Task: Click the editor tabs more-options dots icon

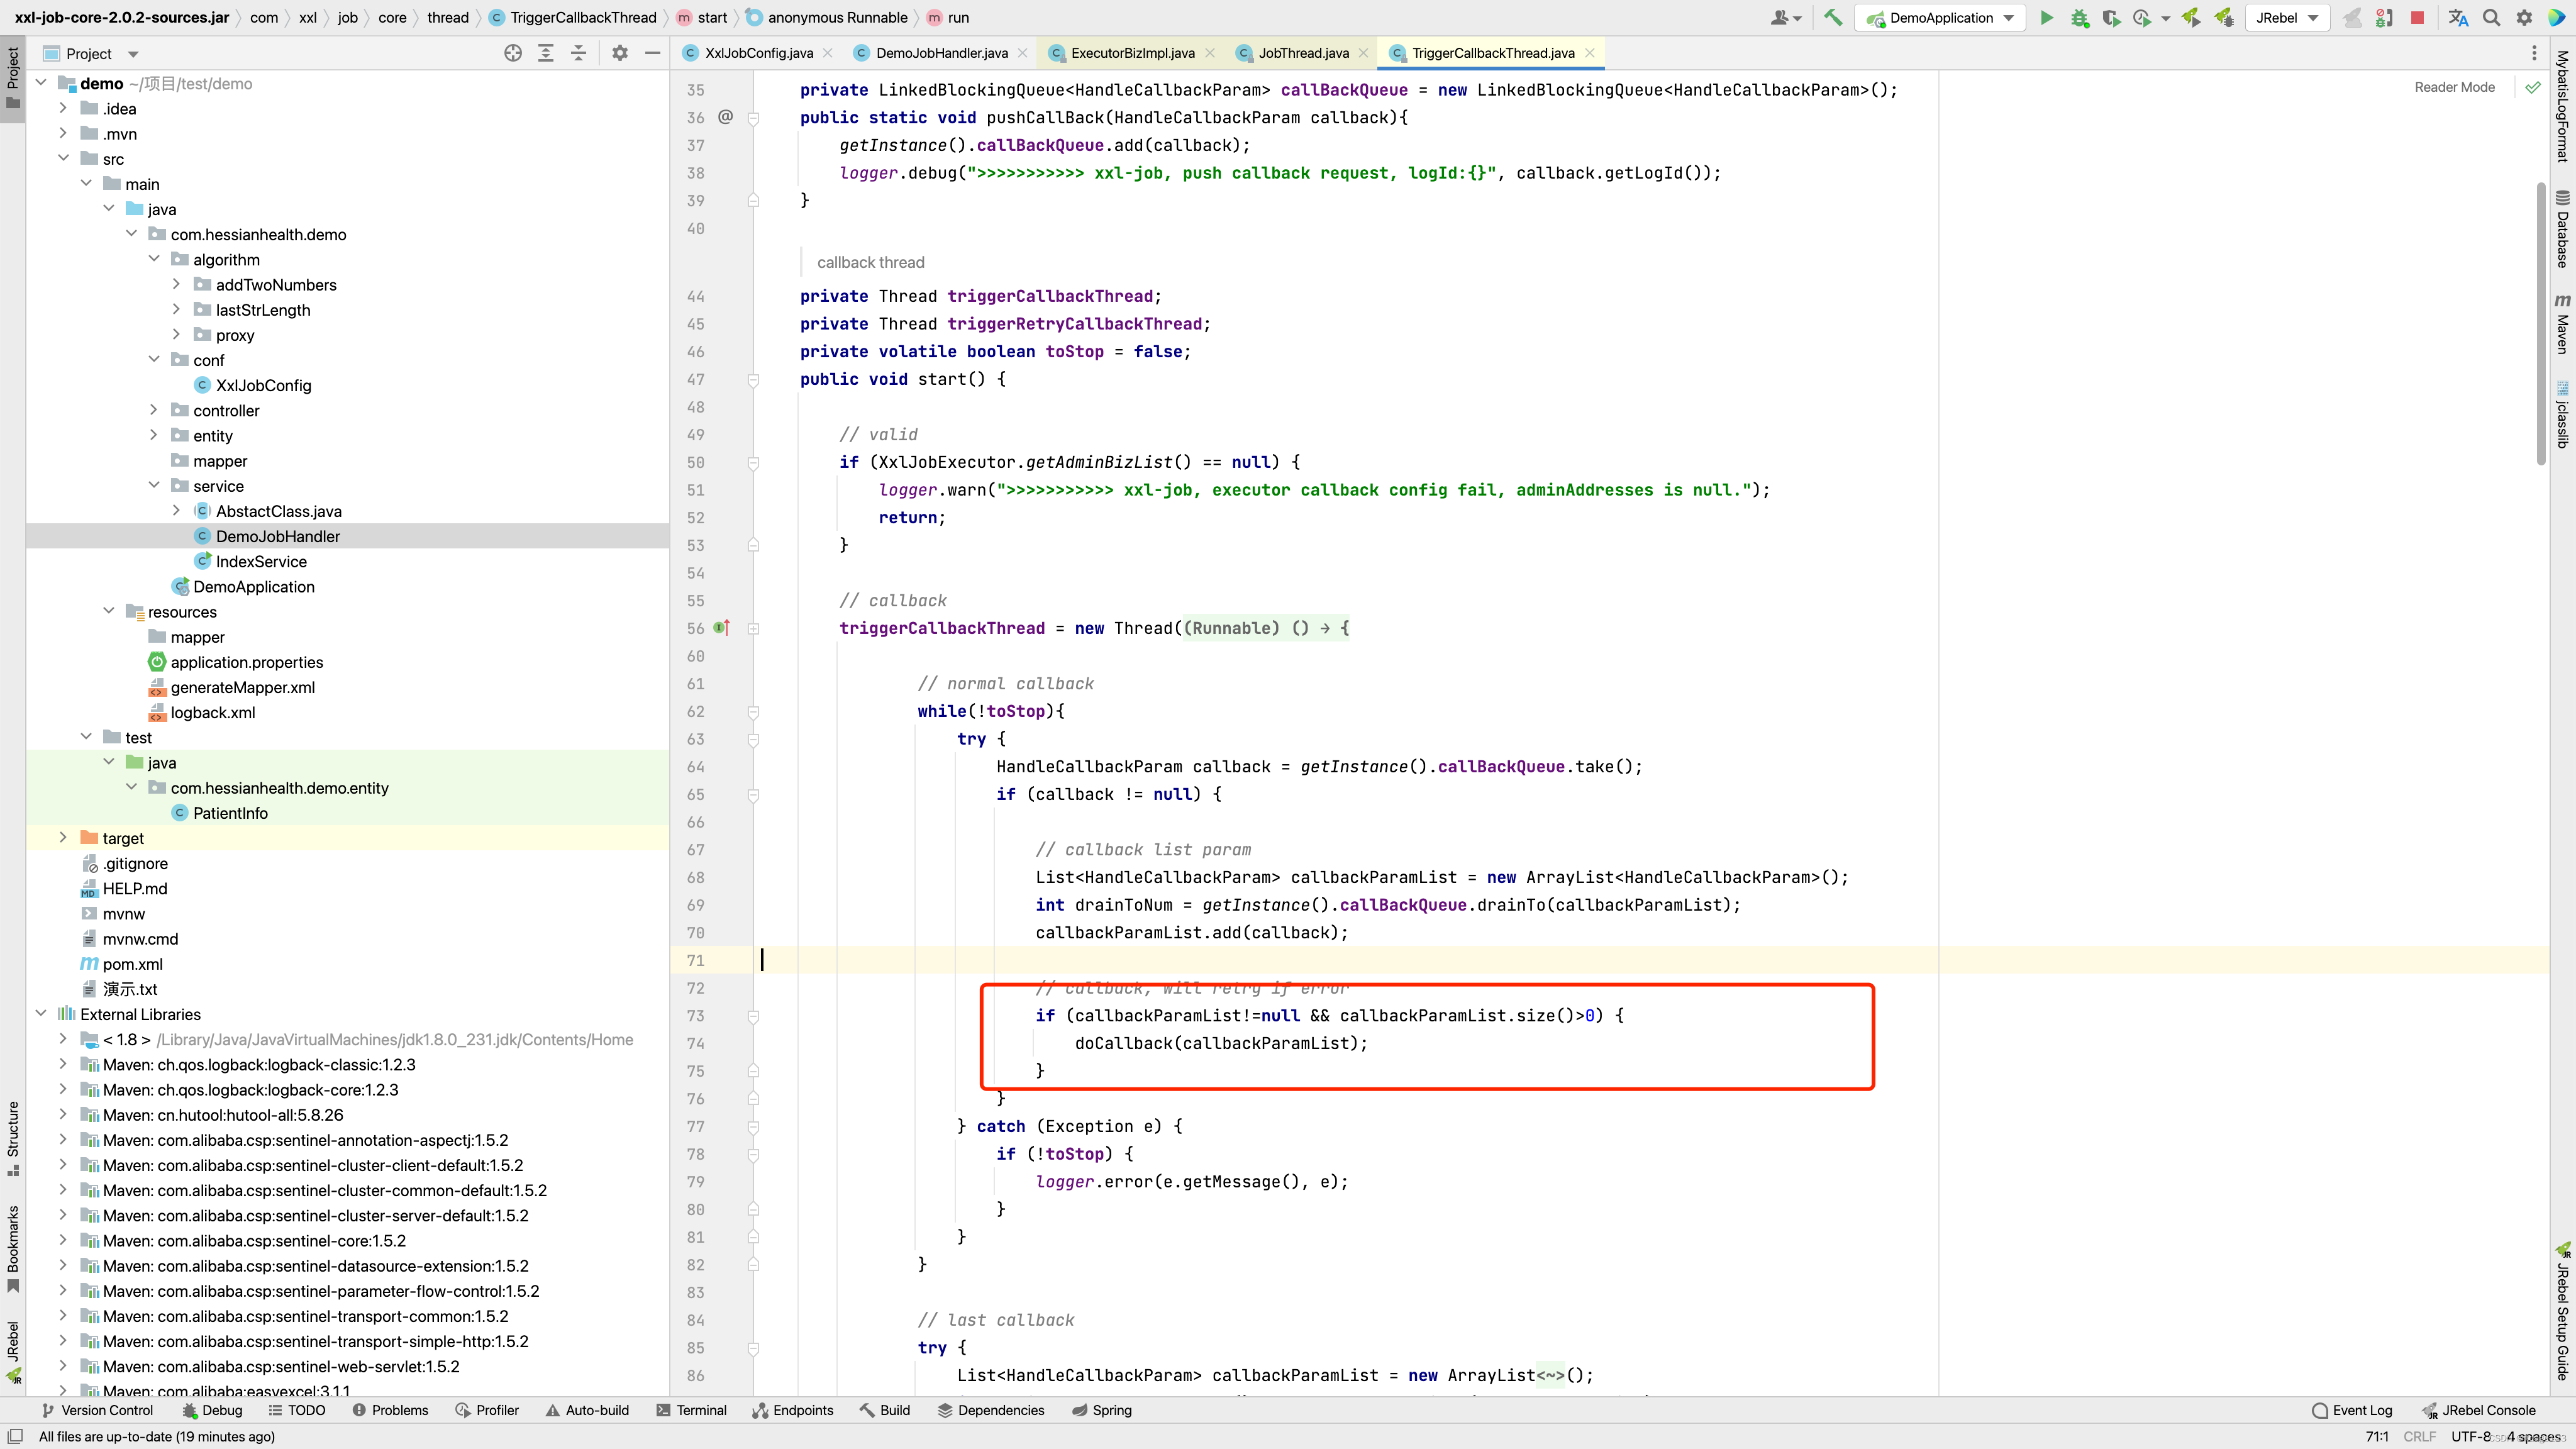Action: coord(2534,53)
